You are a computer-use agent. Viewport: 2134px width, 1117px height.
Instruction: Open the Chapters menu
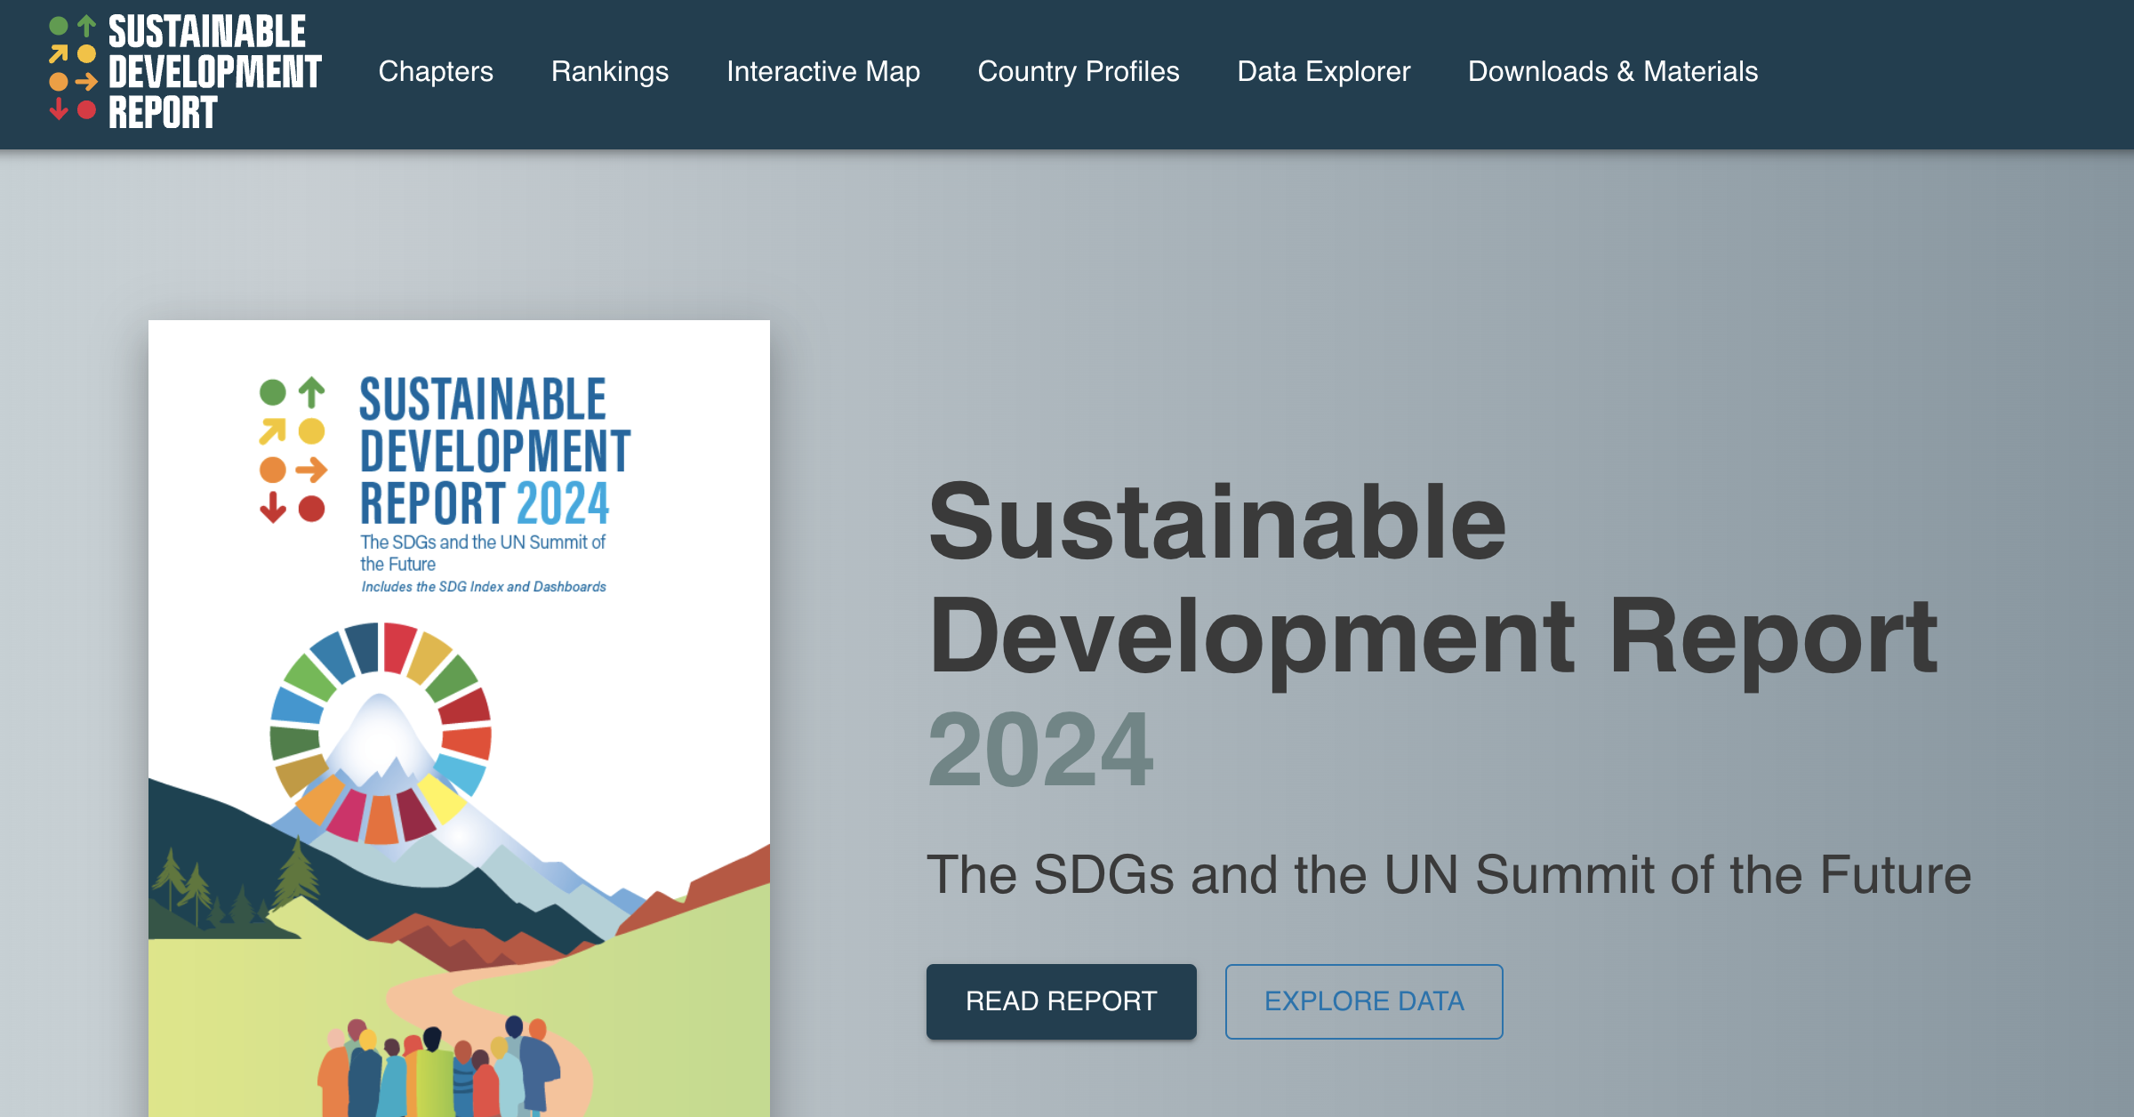436,71
